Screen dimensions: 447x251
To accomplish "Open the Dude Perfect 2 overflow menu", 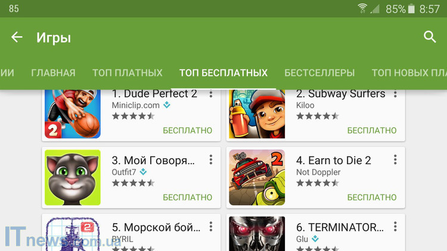I will [211, 93].
